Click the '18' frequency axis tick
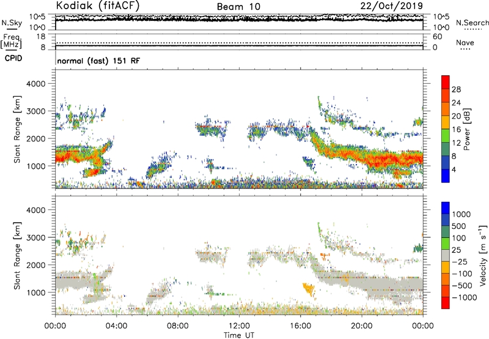The width and height of the screenshot is (489, 339). (41, 37)
